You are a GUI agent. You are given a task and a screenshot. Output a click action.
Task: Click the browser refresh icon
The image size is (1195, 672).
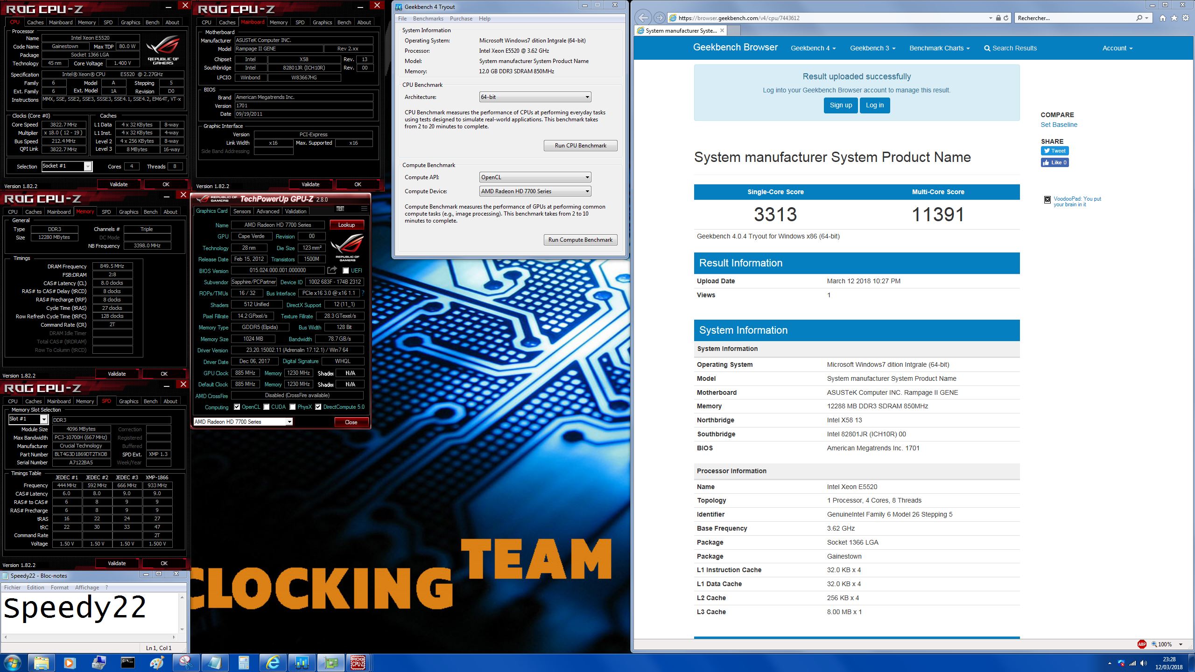click(x=1006, y=18)
